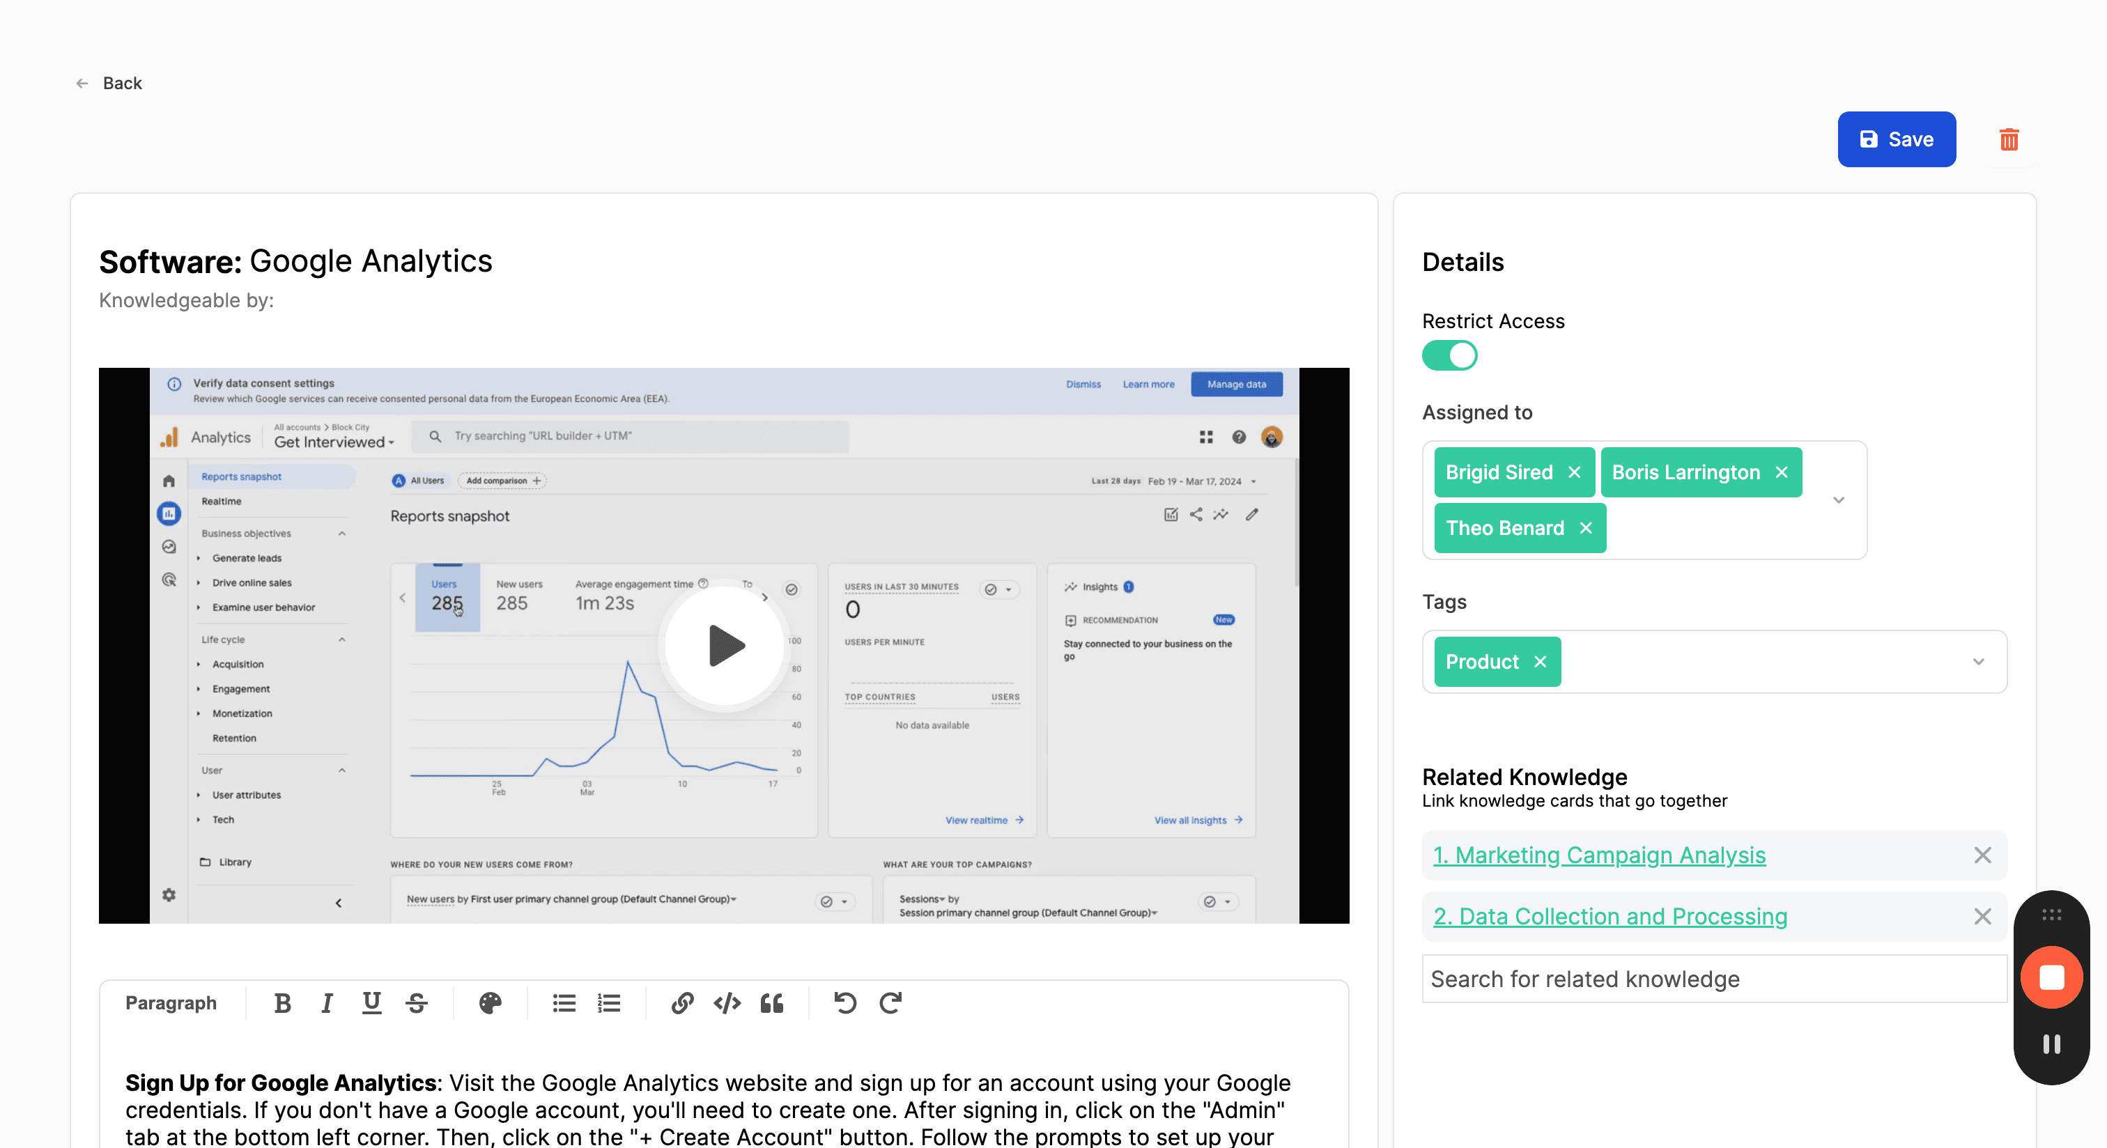The image size is (2107, 1148).
Task: Unlink Marketing Campaign Analysis card
Action: point(1983,855)
